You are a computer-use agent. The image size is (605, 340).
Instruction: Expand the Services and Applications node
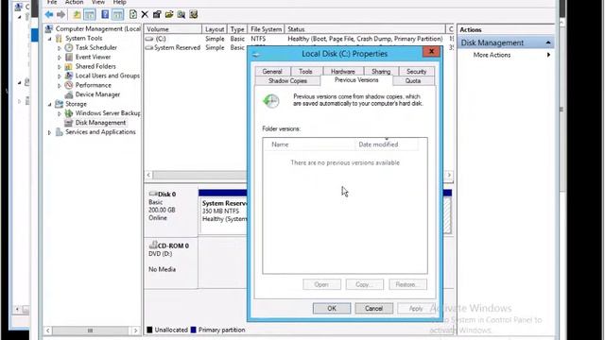(x=49, y=132)
